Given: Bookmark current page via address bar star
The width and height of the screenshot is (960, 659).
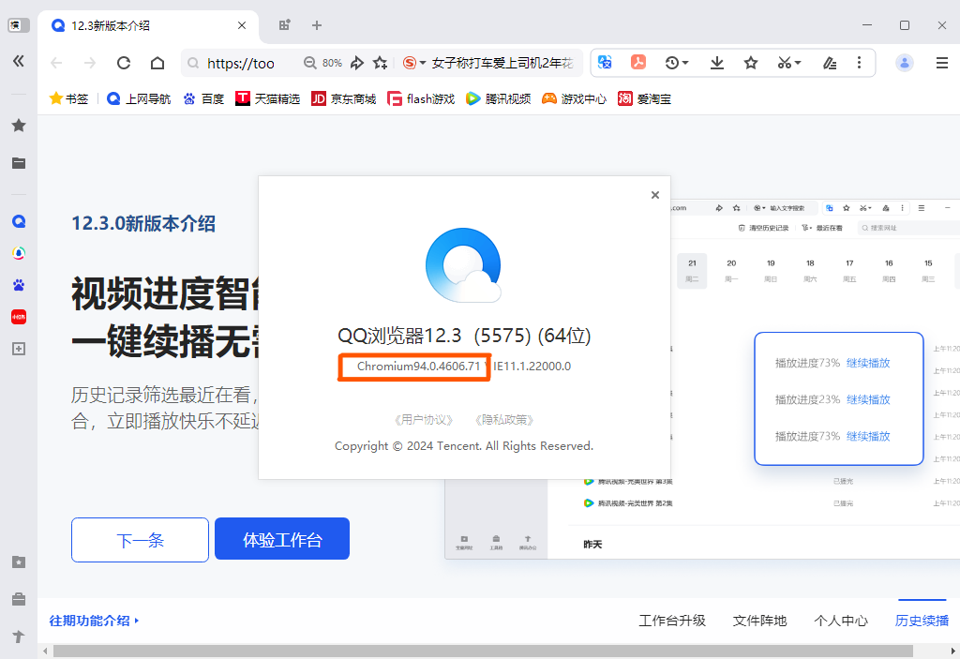Looking at the screenshot, I should (379, 62).
